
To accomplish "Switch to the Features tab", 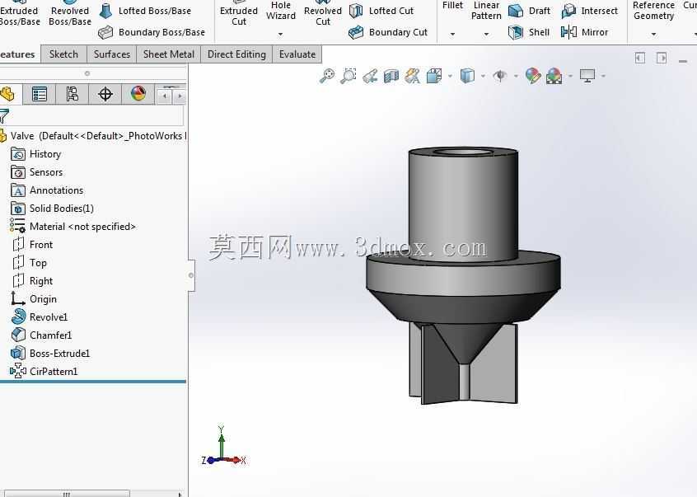I will coord(18,54).
